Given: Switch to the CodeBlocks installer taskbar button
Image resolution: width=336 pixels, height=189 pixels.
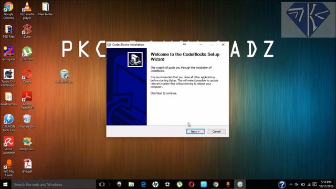Looking at the screenshot, I should pyautogui.click(x=240, y=184).
